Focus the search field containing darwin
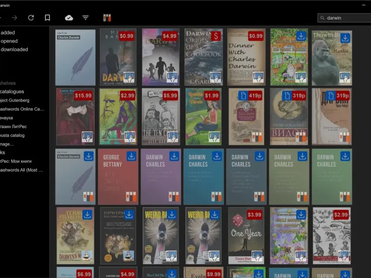371x278 pixels. click(344, 18)
